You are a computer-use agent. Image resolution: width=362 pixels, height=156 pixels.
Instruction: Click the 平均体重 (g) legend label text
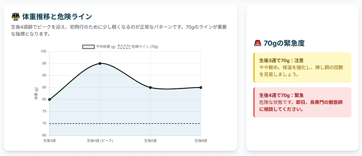[x=106, y=47]
